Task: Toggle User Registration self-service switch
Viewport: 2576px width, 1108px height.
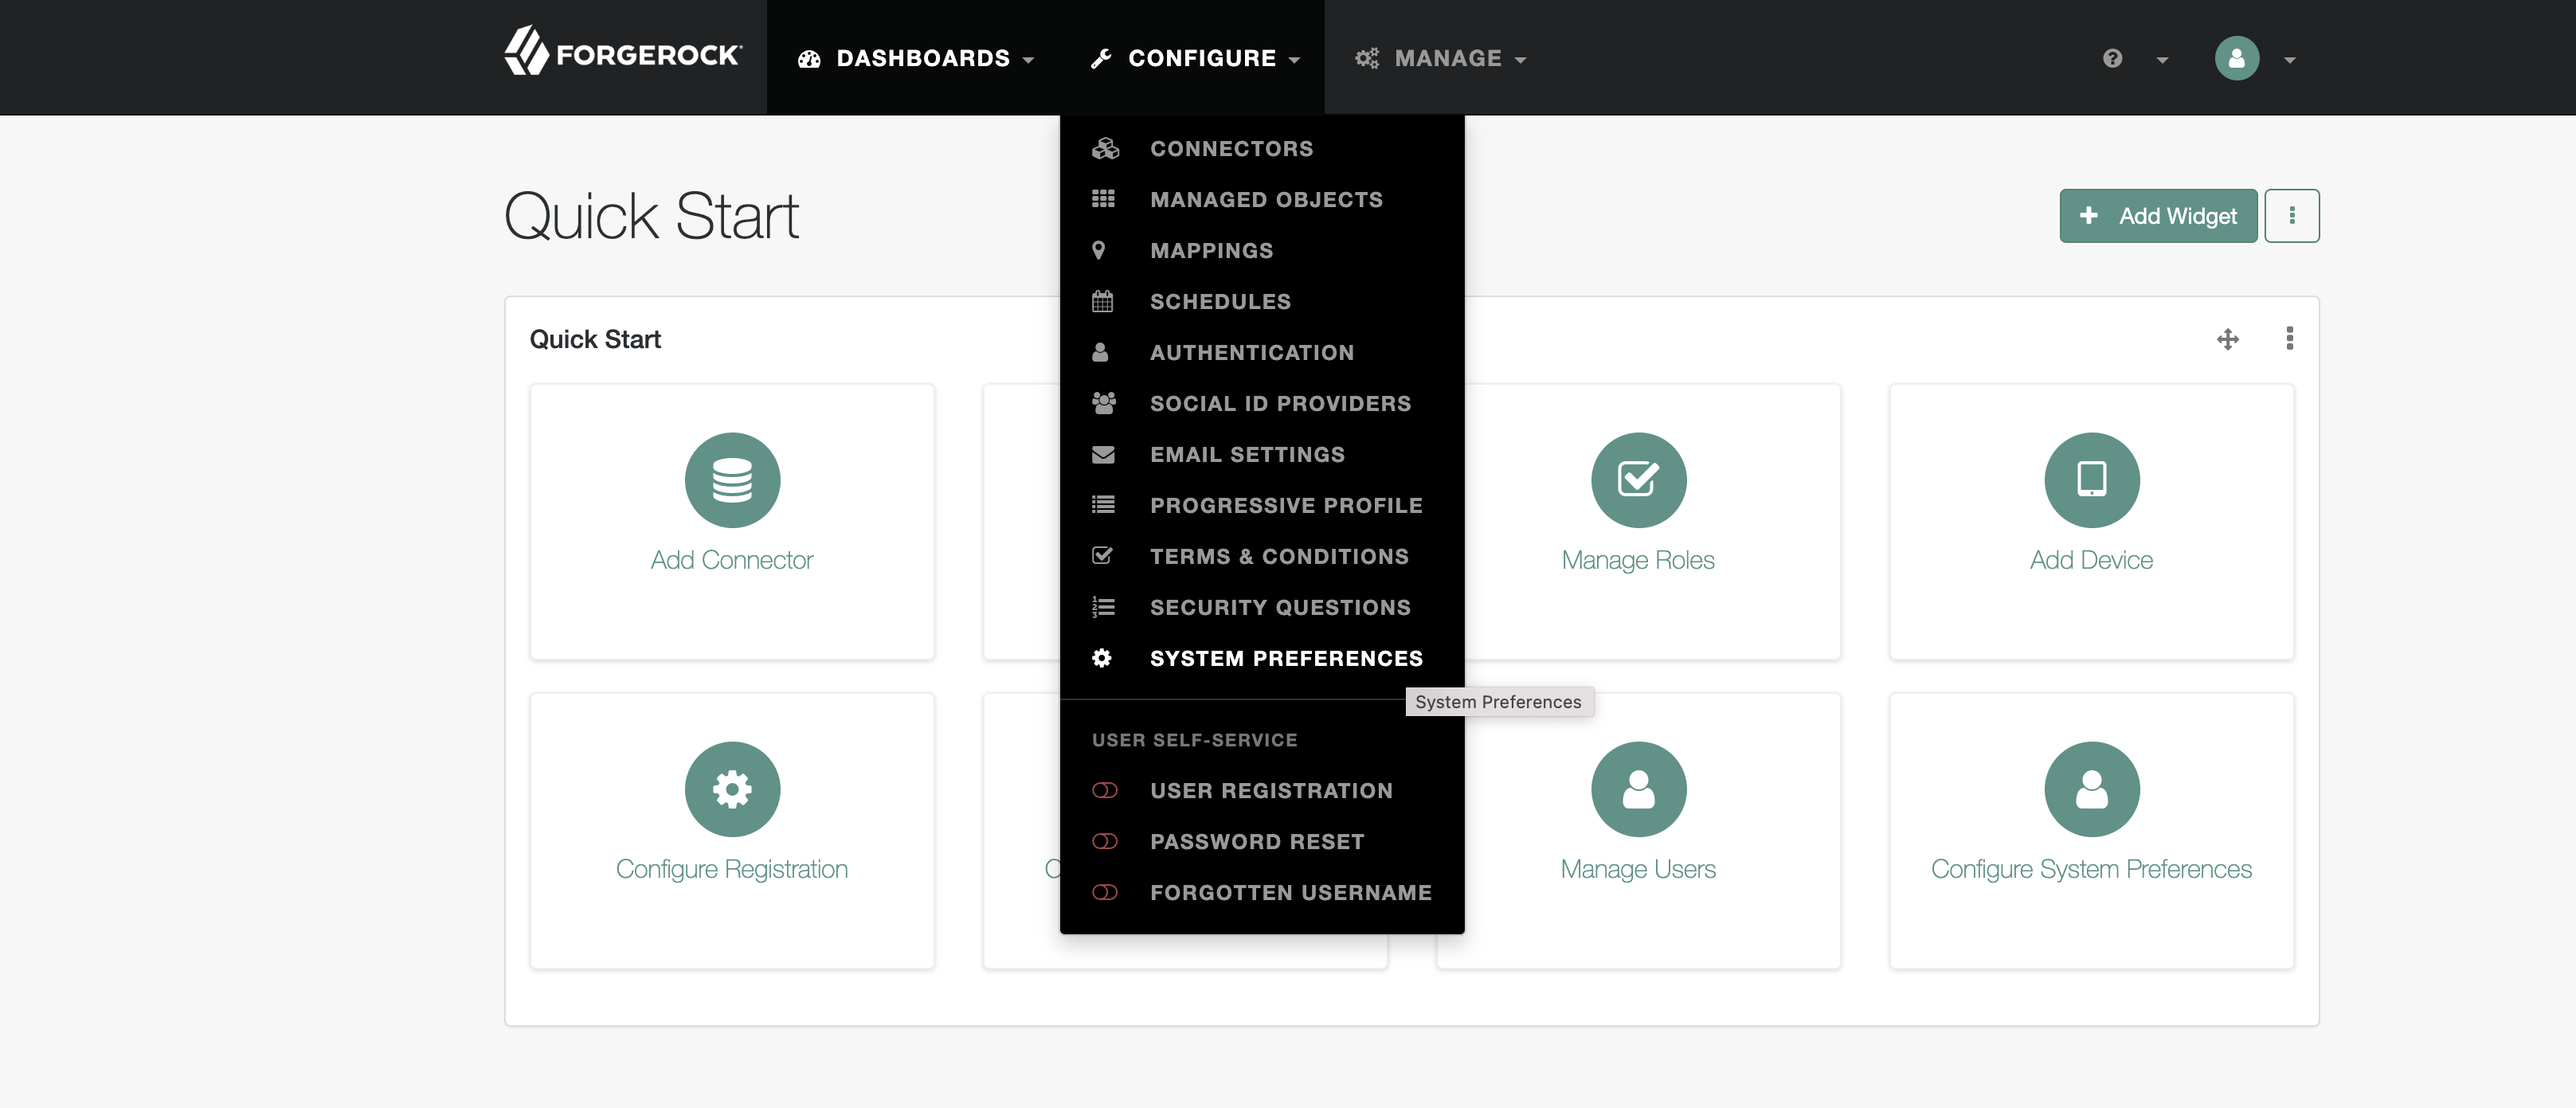Action: (x=1104, y=791)
